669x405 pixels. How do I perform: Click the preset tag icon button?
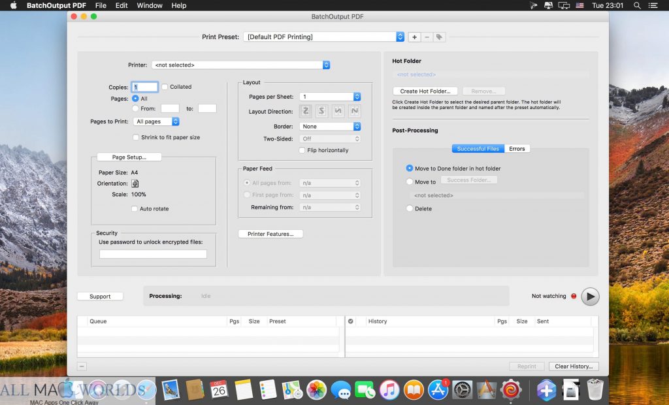pos(439,37)
